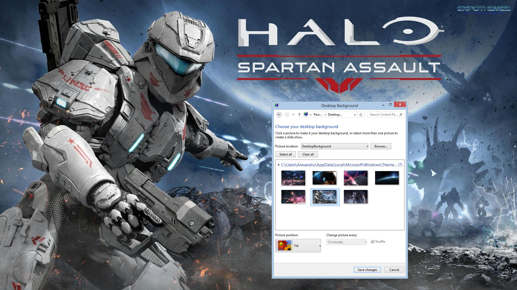This screenshot has width=517, height=290.
Task: Expand the address bar history dropdown
Action: pos(355,115)
